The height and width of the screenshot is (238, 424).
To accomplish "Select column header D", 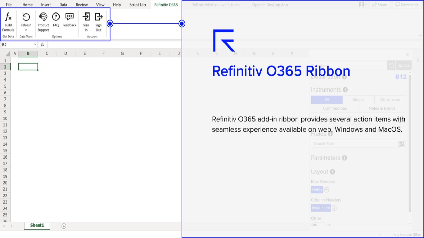I will [x=66, y=54].
